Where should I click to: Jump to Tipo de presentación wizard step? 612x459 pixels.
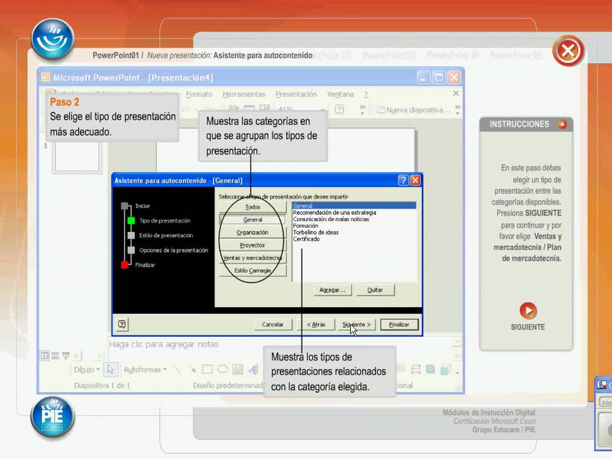159,221
